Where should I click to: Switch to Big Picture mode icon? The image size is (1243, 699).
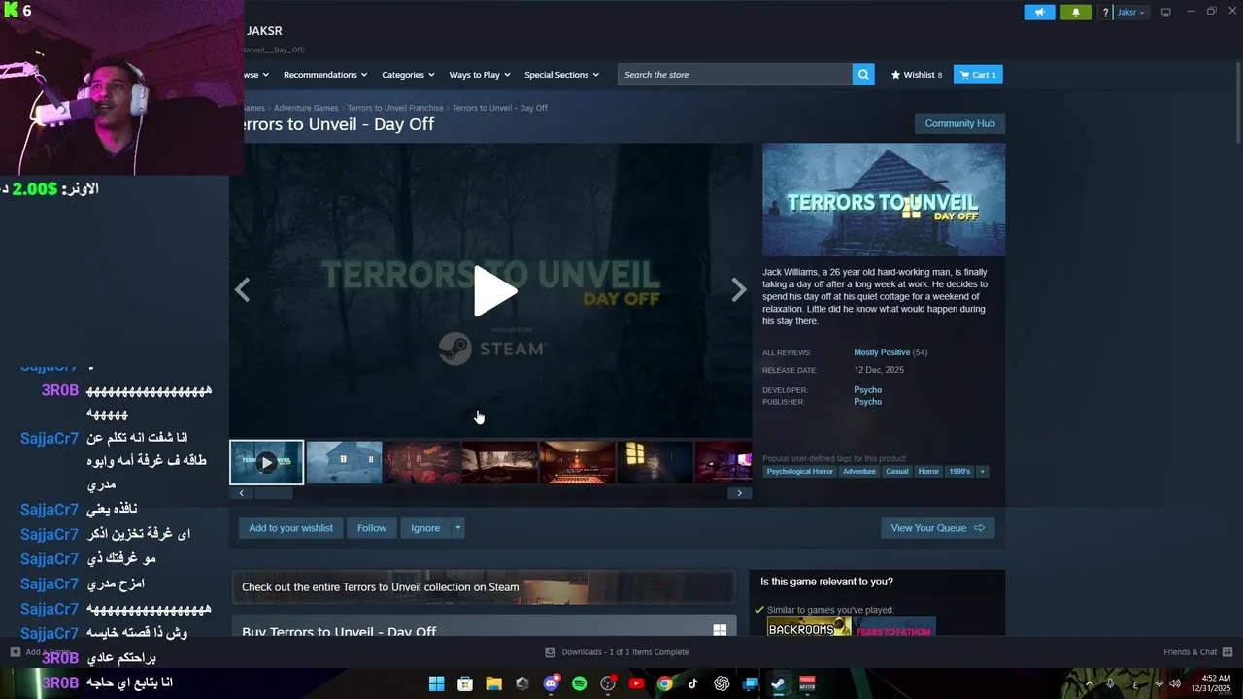click(1165, 12)
